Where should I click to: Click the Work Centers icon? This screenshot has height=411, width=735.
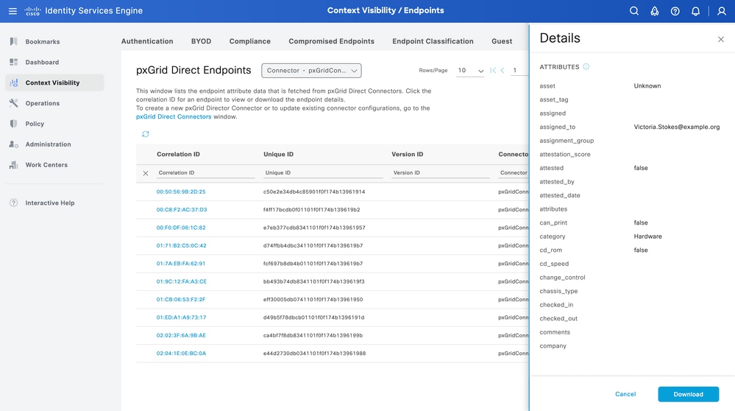pyautogui.click(x=13, y=165)
